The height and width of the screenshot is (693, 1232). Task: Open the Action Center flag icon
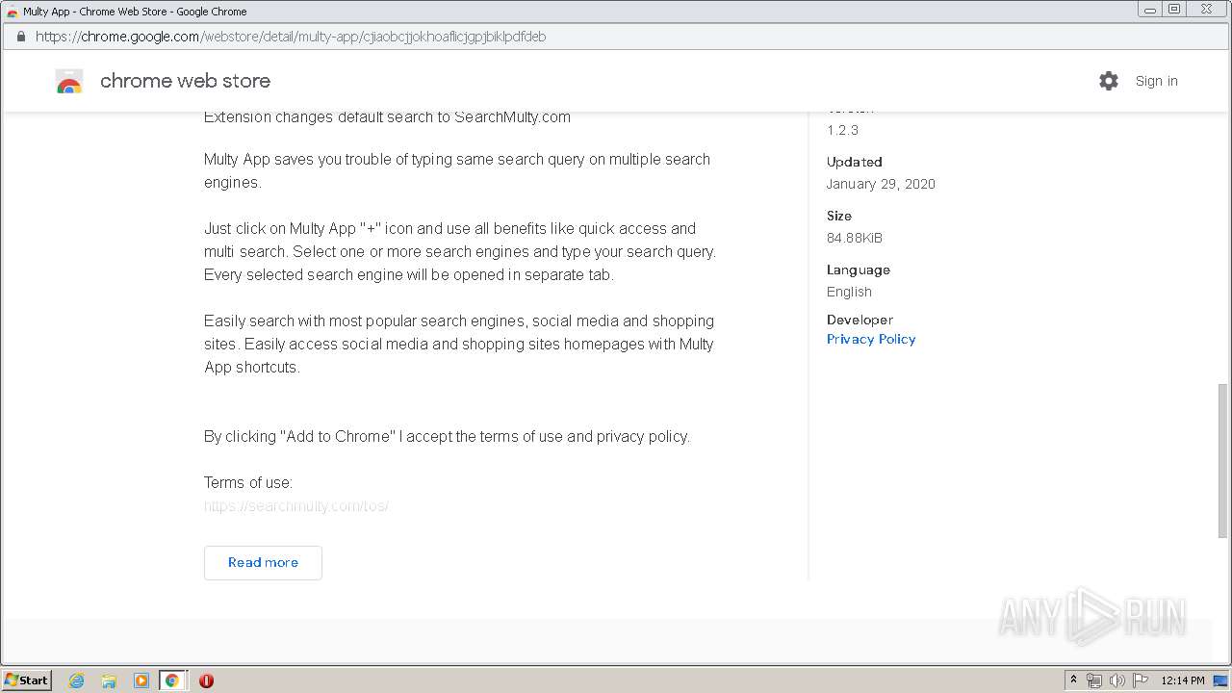1141,680
